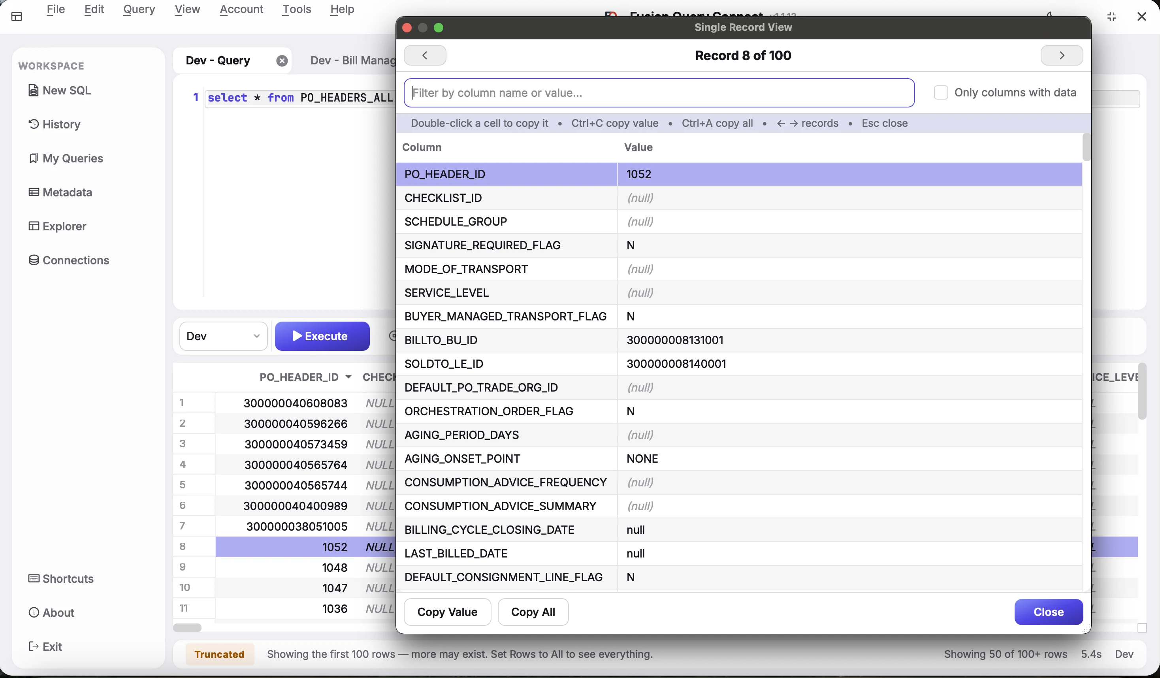Click the Copy All button
The width and height of the screenshot is (1160, 678).
click(533, 612)
